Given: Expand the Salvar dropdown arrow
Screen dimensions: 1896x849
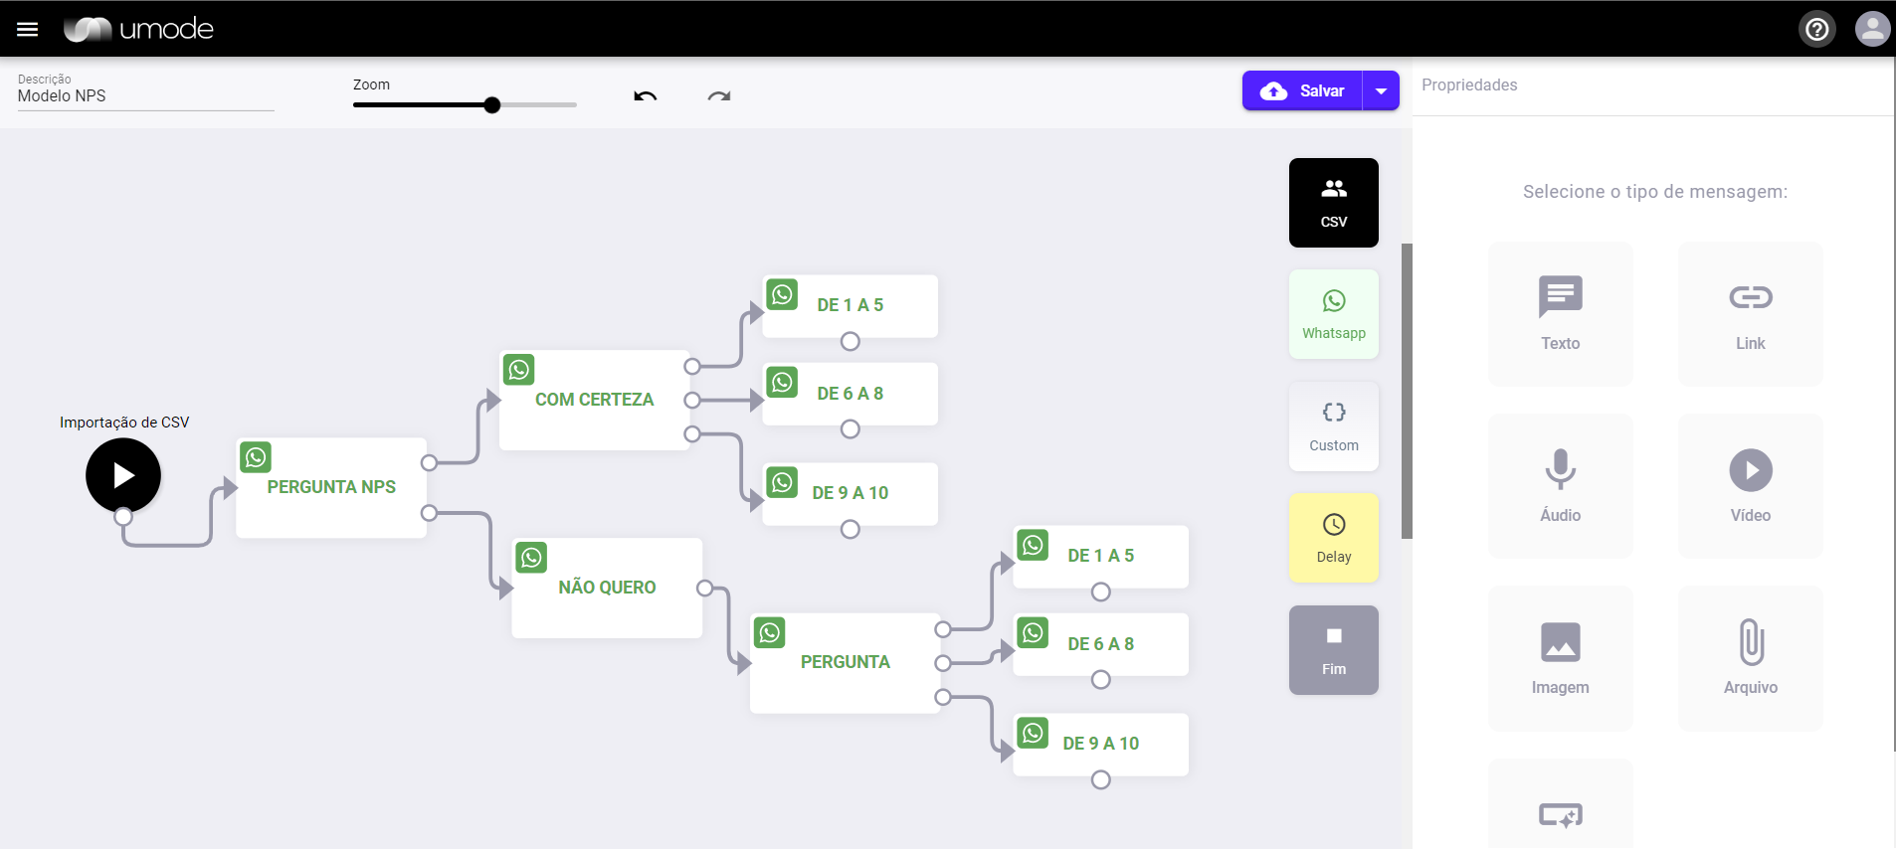Looking at the screenshot, I should coord(1381,90).
